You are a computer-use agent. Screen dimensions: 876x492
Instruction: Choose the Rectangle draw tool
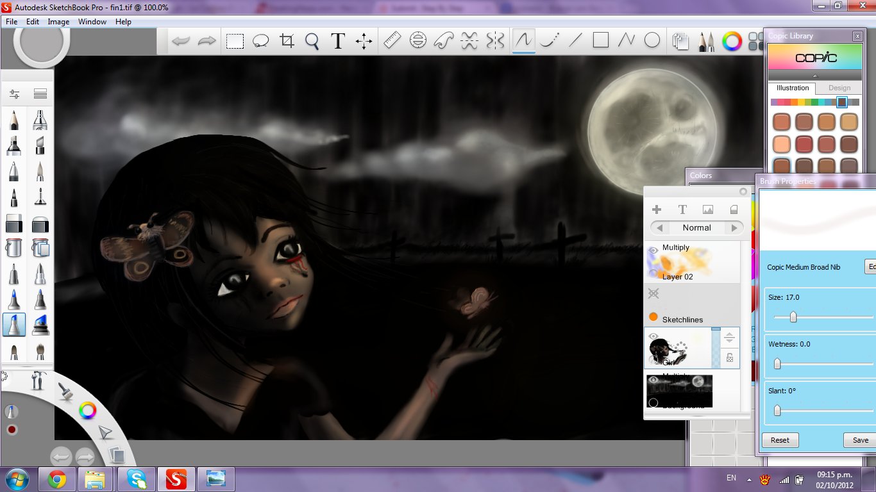click(x=600, y=41)
